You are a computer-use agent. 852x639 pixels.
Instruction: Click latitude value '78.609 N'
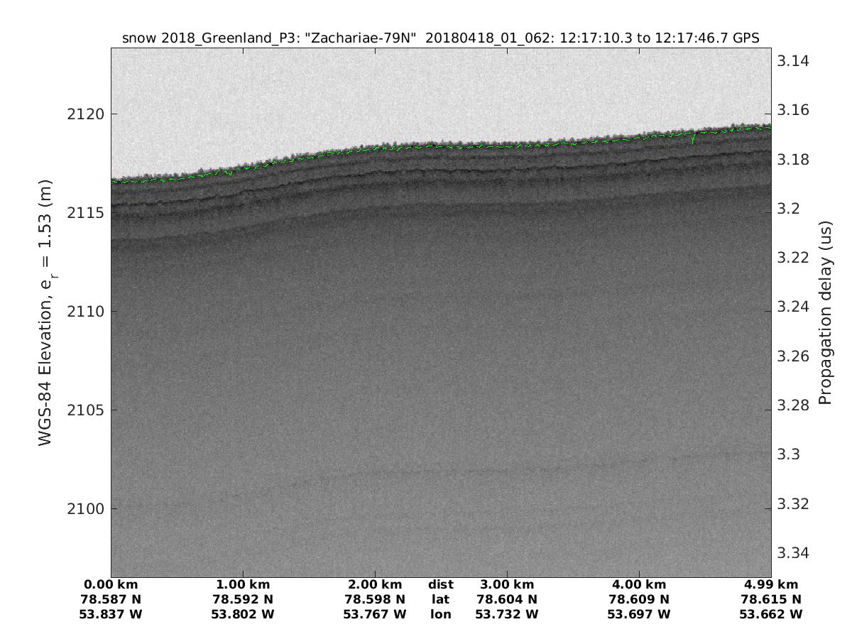point(639,600)
